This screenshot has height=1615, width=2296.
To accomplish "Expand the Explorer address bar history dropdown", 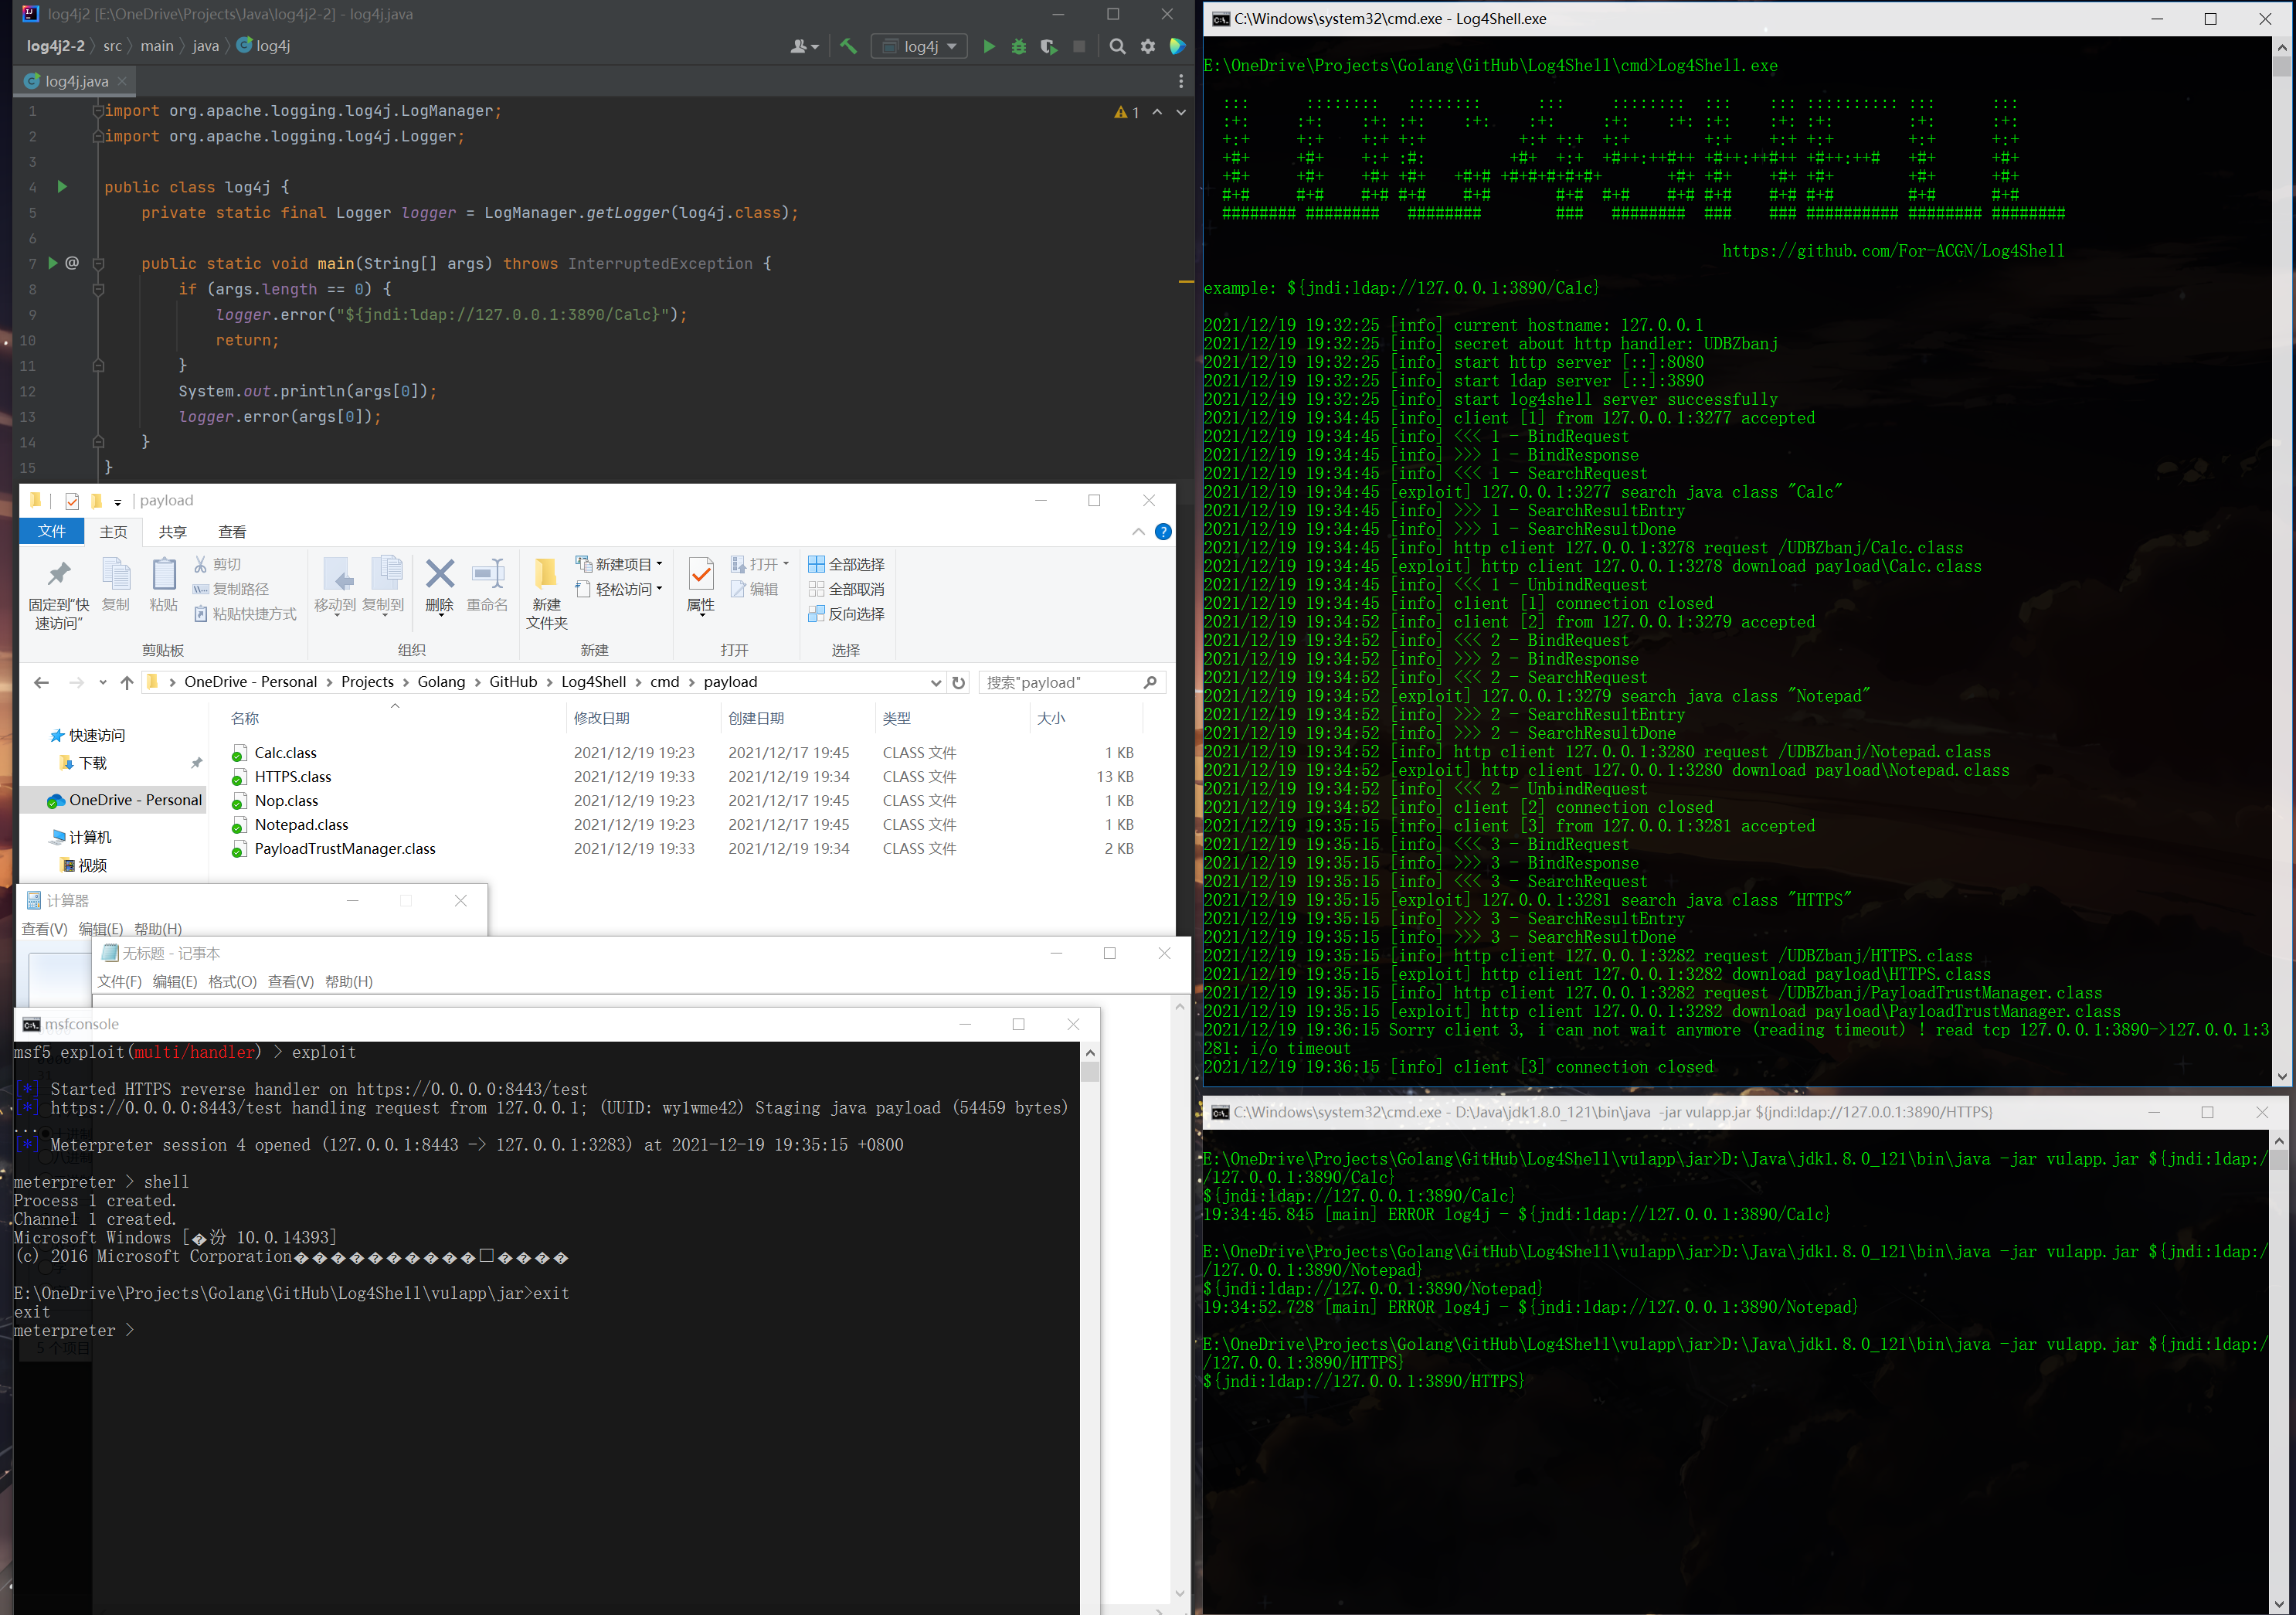I will [936, 683].
